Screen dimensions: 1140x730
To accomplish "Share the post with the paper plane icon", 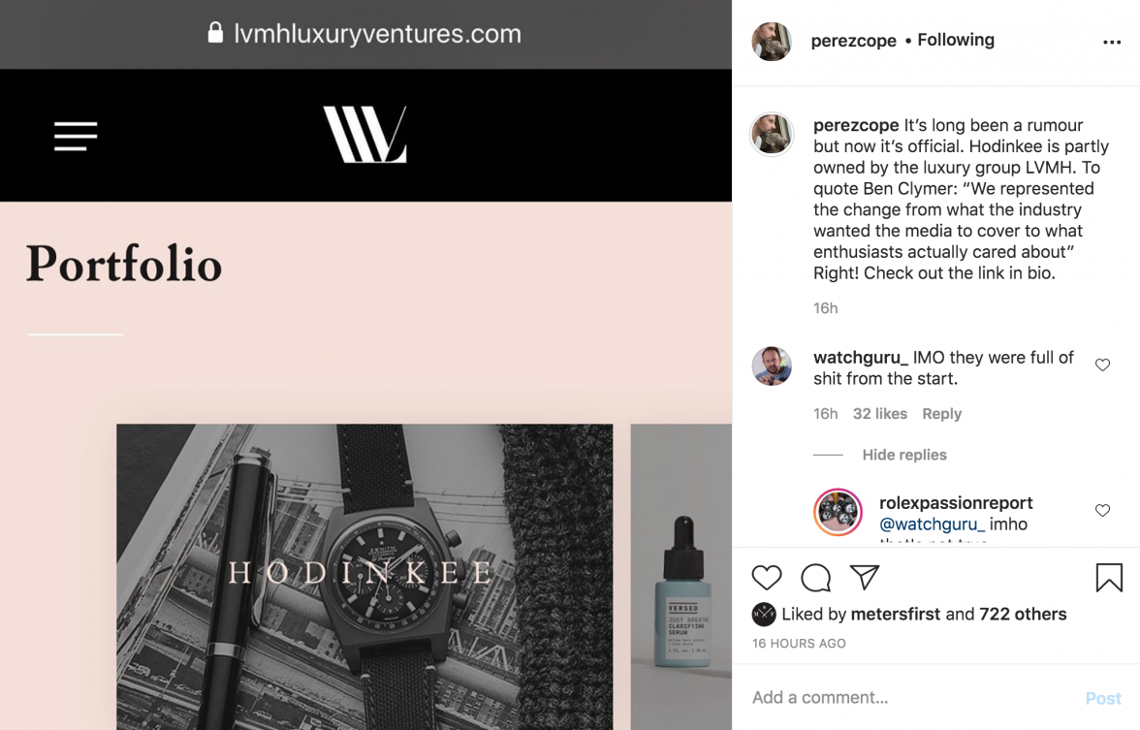I will tap(865, 578).
